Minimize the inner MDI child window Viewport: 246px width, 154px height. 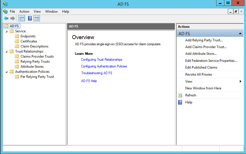231,12
